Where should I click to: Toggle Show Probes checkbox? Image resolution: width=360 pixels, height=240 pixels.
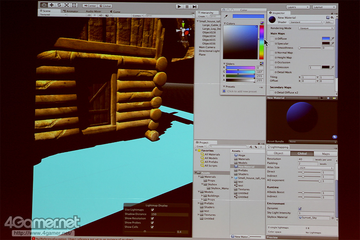tap(153, 223)
